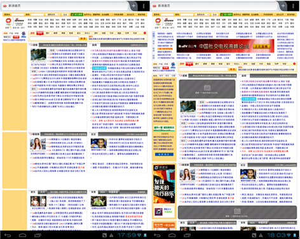Click username field in left login bar
Image resolution: width=300 pixels, height=239 pixels.
pyautogui.click(x=18, y=15)
